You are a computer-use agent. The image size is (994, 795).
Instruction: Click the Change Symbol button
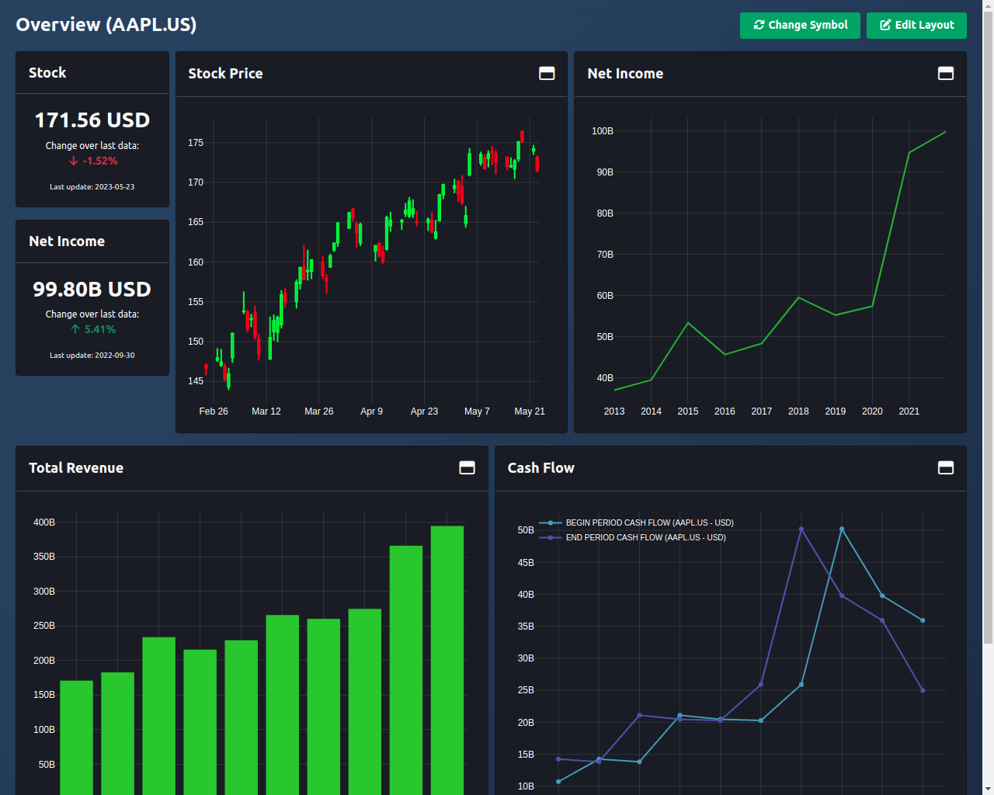click(x=800, y=25)
